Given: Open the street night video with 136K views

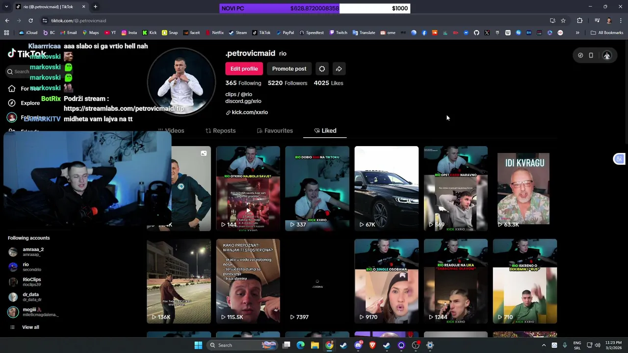Looking at the screenshot, I should [179, 281].
